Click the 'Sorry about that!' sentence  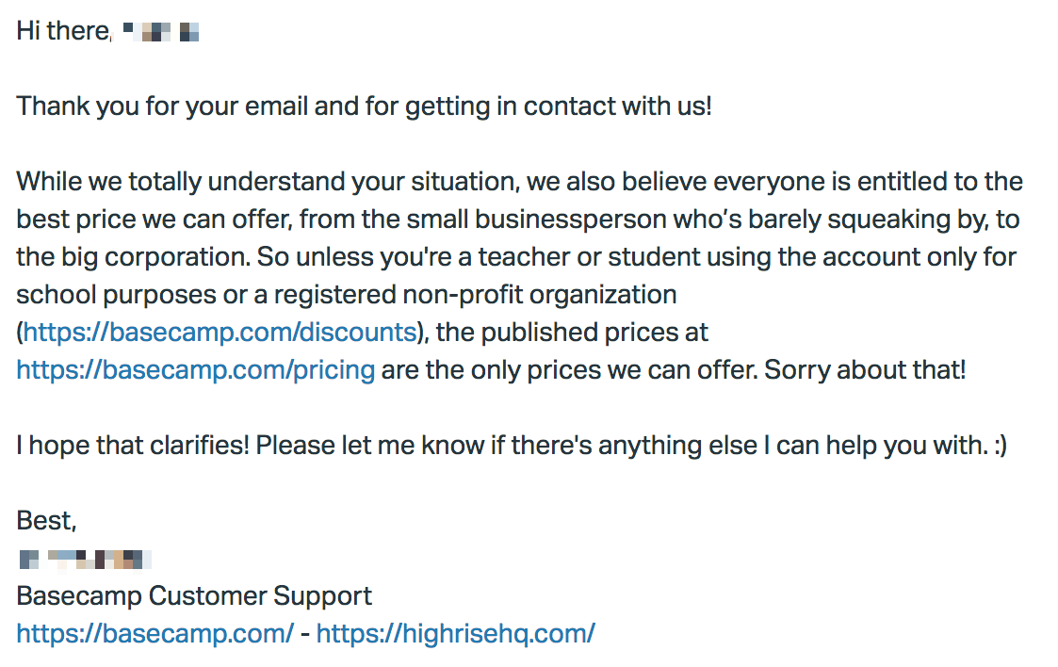865,370
